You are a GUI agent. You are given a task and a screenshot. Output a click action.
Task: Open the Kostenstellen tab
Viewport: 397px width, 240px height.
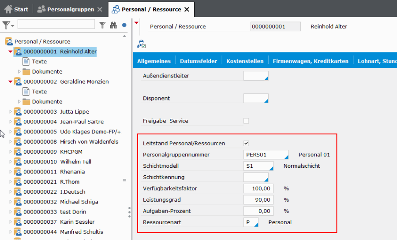pyautogui.click(x=245, y=61)
